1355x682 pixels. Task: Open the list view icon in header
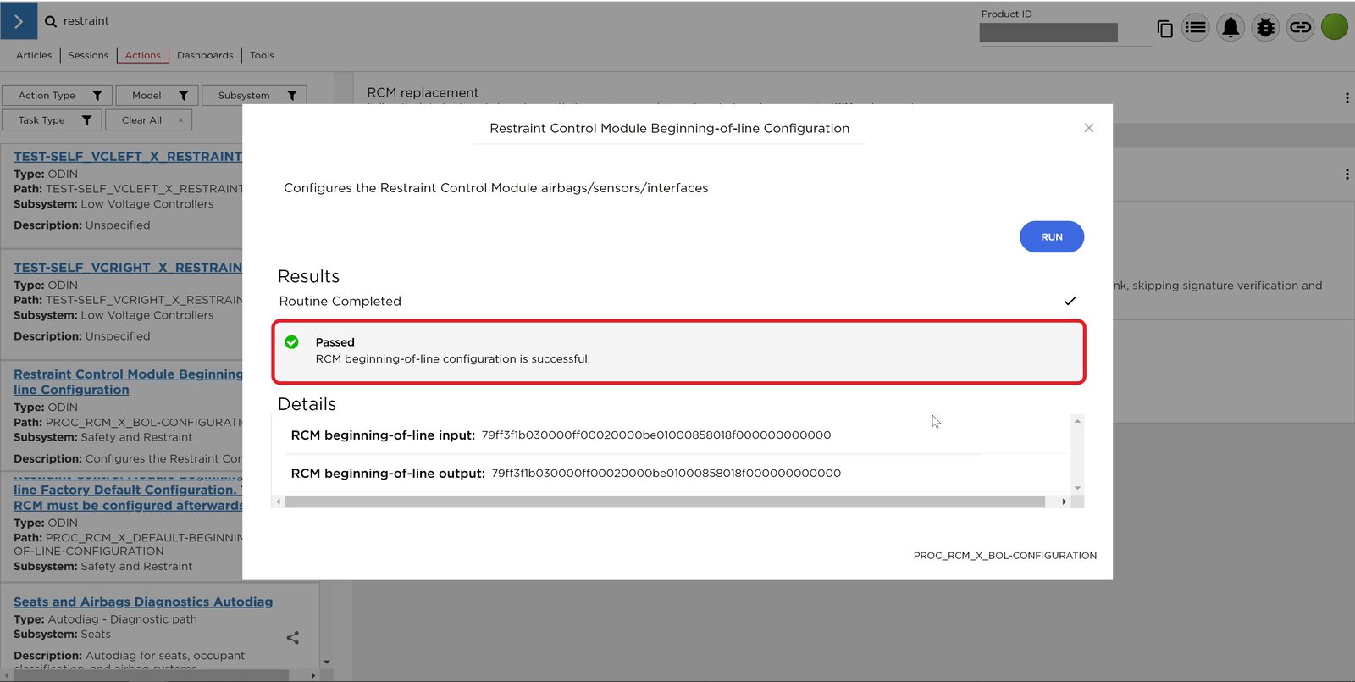1196,28
